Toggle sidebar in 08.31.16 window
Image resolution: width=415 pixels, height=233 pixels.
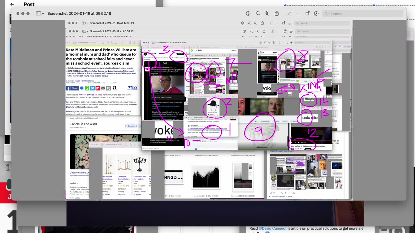[x=84, y=31]
